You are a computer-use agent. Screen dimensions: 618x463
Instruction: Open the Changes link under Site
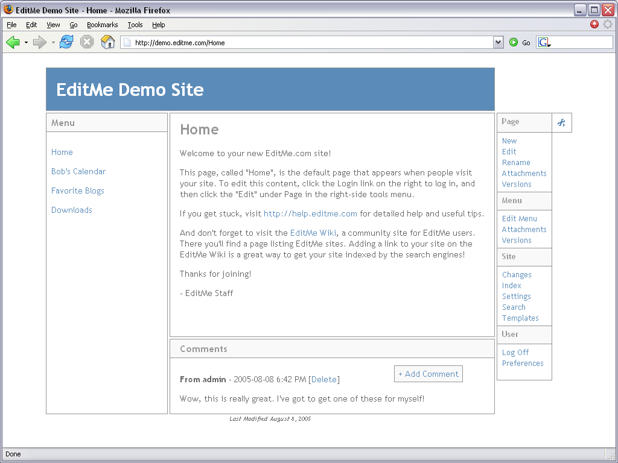pyautogui.click(x=517, y=274)
